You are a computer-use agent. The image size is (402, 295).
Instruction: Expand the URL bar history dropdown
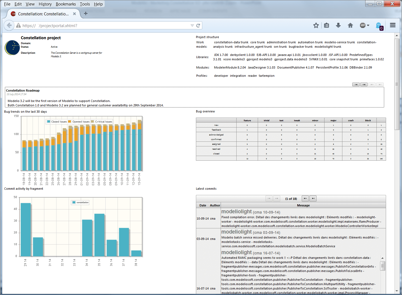(192, 25)
